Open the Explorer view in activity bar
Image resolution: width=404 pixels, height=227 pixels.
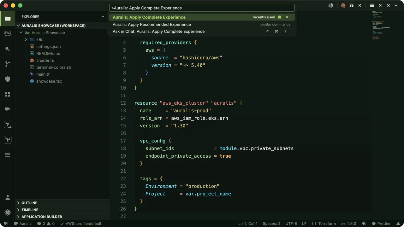(x=8, y=19)
